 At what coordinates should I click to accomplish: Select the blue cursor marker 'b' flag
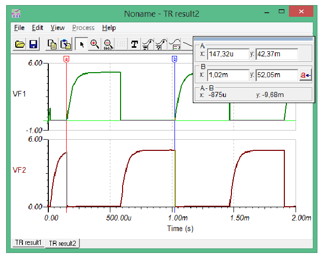coord(174,59)
